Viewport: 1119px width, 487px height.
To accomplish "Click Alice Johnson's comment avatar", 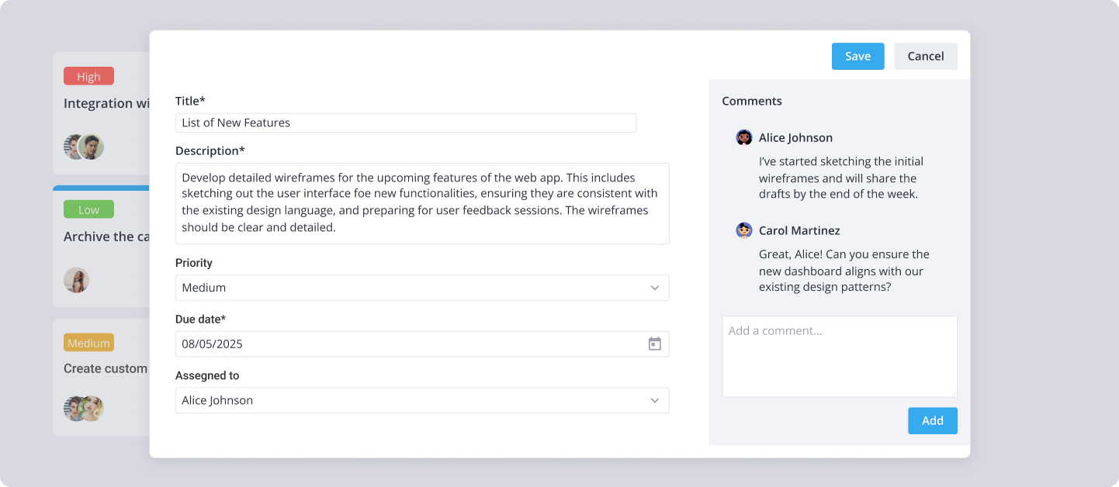I will [744, 137].
